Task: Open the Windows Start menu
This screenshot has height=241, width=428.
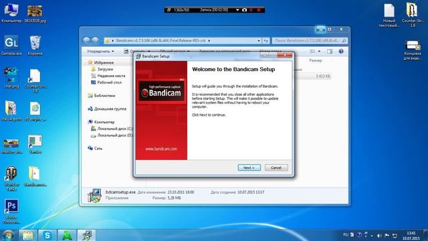Action: coord(8,235)
